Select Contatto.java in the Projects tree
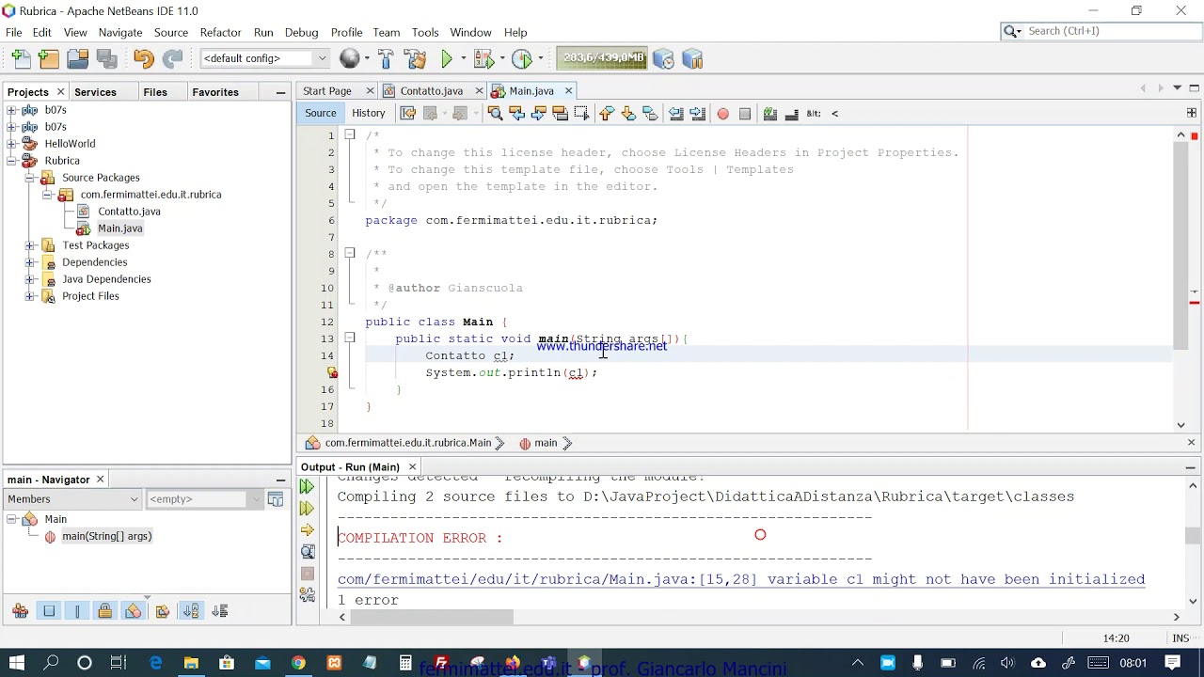The image size is (1204, 677). (x=129, y=212)
